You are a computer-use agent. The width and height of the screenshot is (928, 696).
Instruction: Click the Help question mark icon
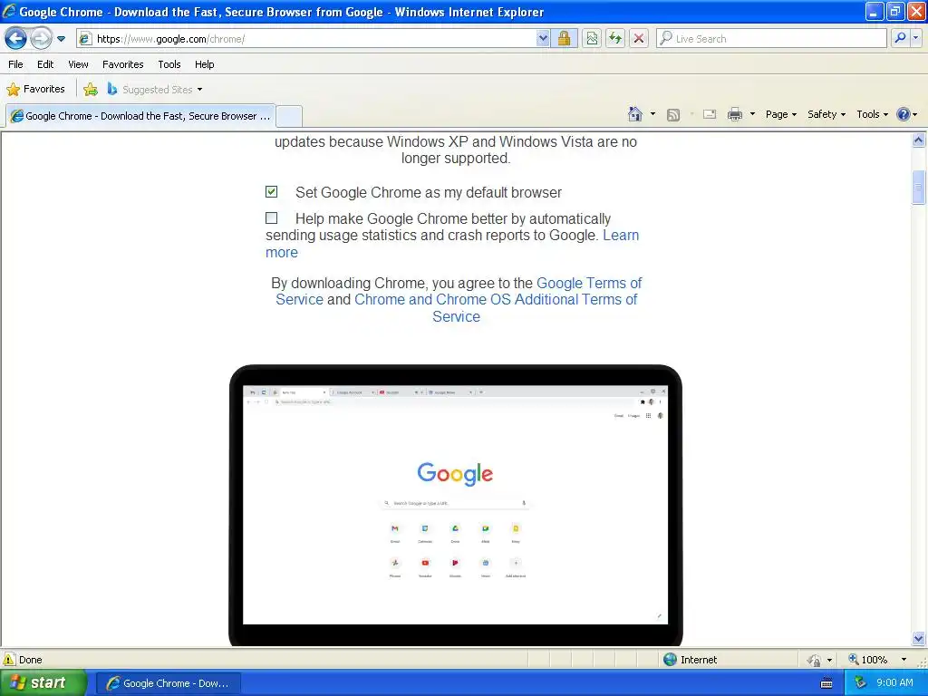click(x=904, y=114)
